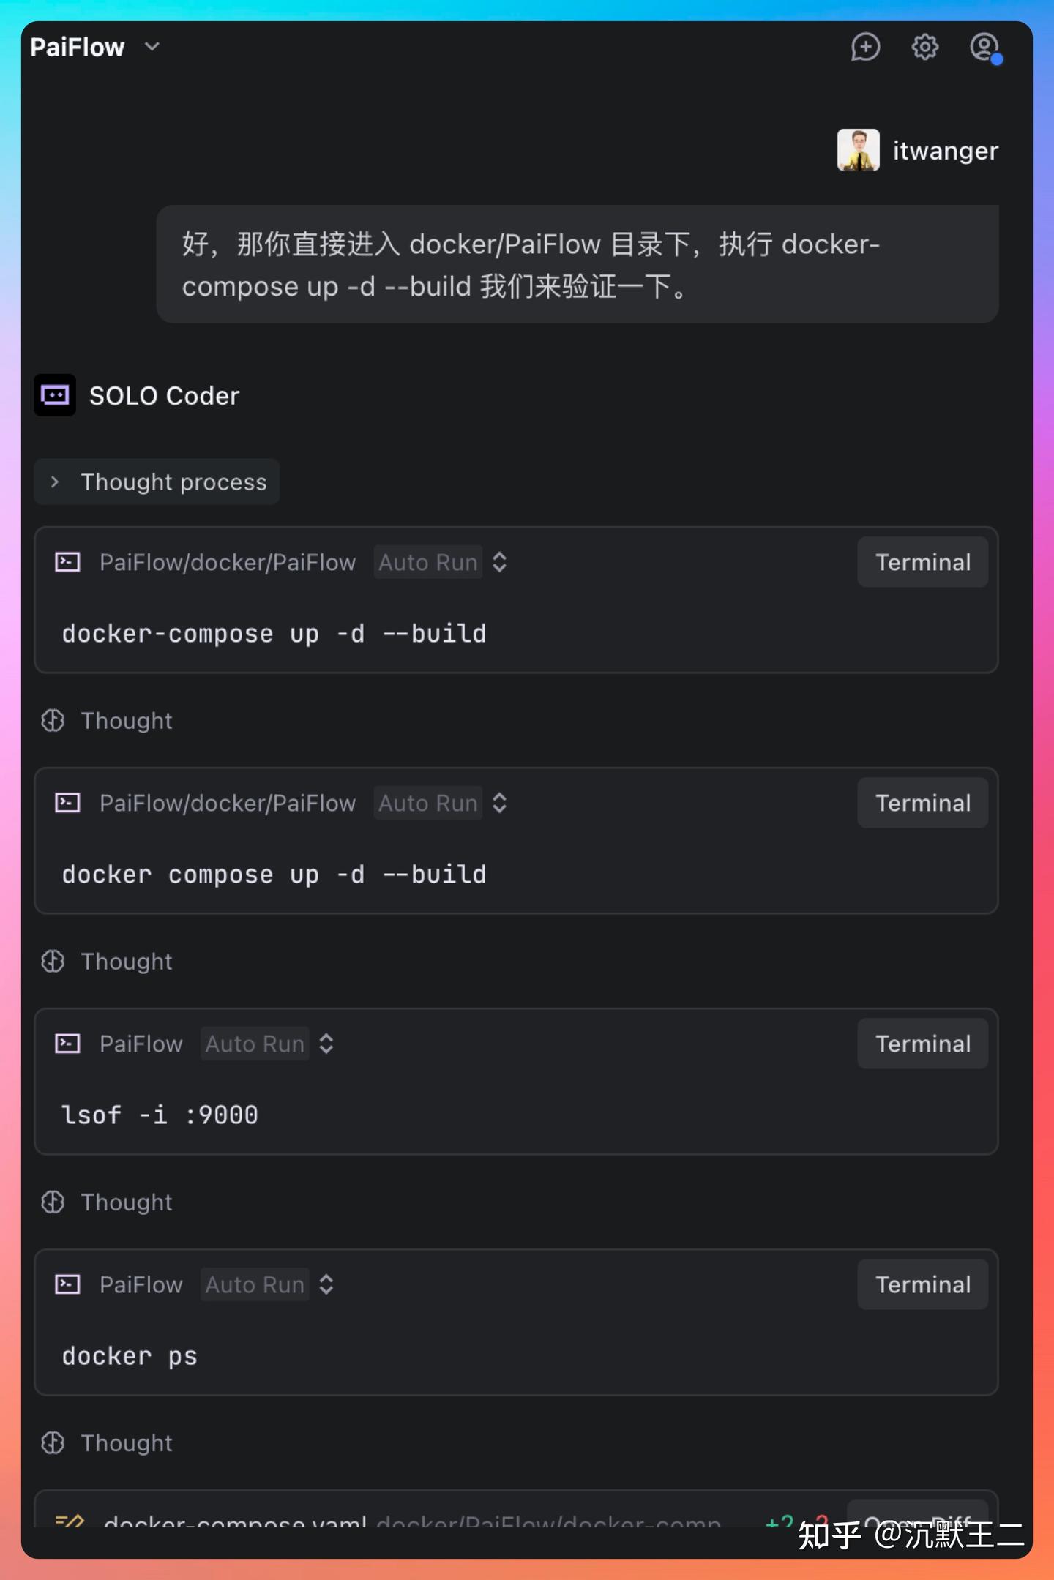Click the Terminal button on the docker ps block
The image size is (1054, 1580).
coord(922,1284)
